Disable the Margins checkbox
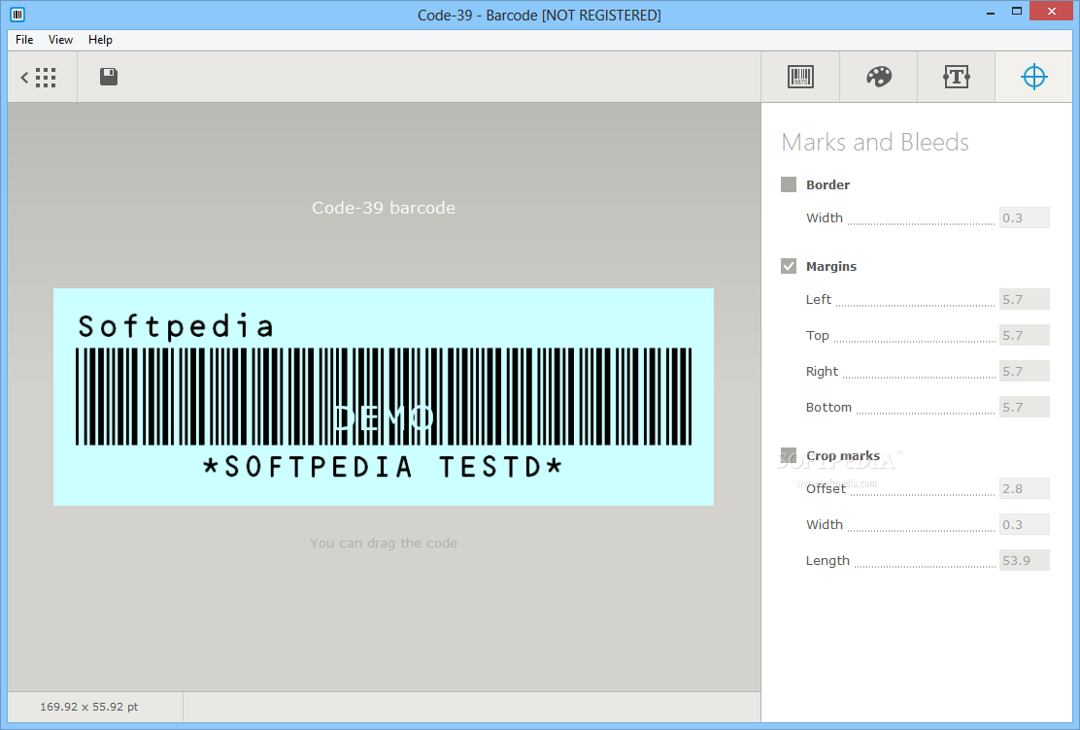The image size is (1080, 730). [789, 266]
